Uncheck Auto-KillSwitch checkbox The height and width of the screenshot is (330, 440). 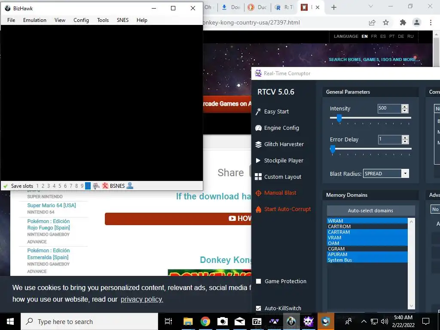[258, 308]
